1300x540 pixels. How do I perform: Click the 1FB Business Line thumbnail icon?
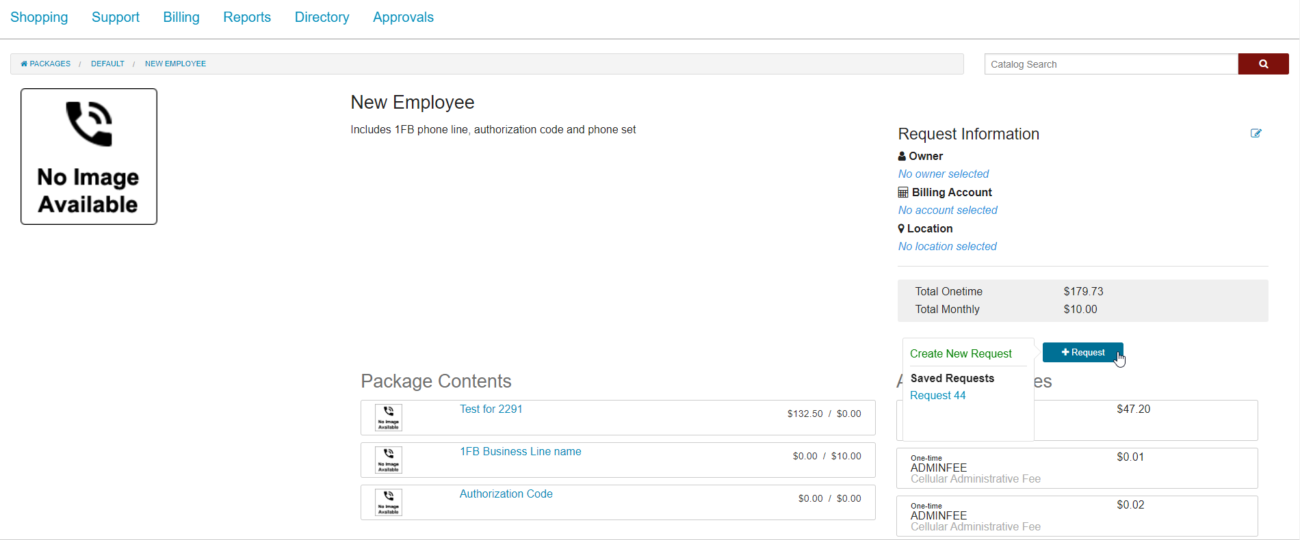point(389,459)
